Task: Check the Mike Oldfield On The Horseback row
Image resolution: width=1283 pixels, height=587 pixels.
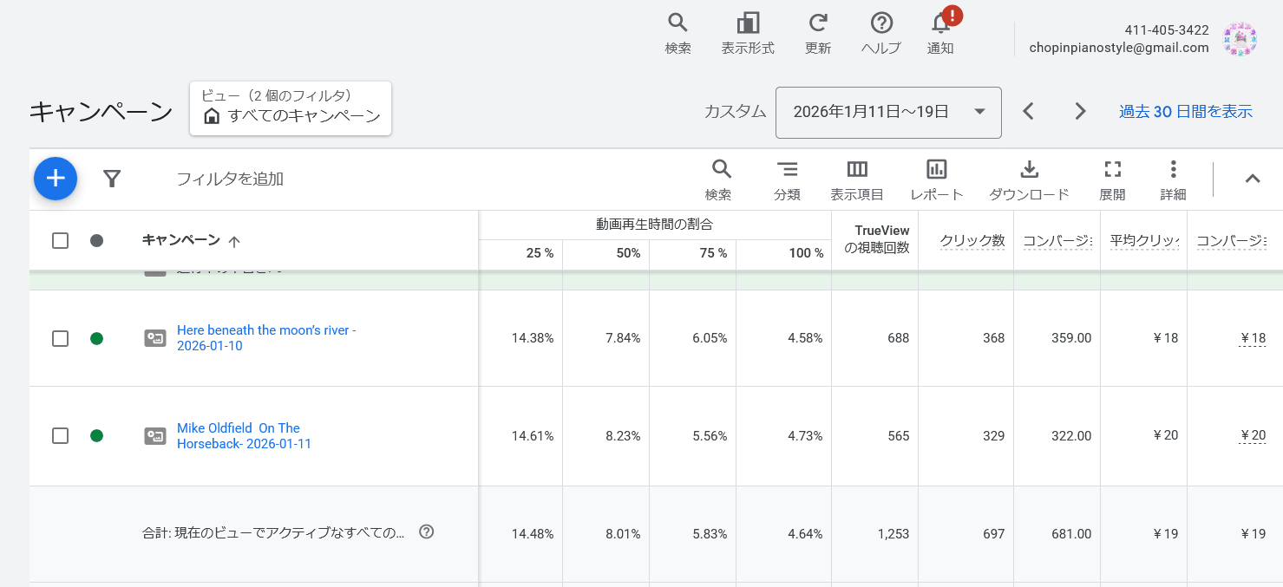Action: (60, 435)
